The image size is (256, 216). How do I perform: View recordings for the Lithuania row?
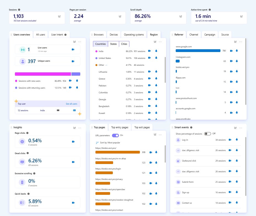click(149, 72)
